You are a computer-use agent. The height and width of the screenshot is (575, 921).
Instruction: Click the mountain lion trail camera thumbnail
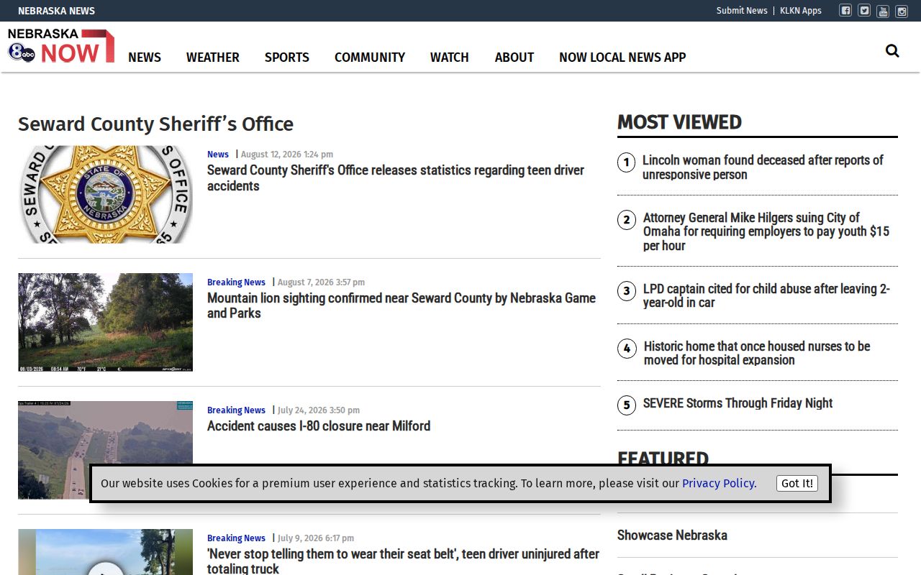pos(105,322)
